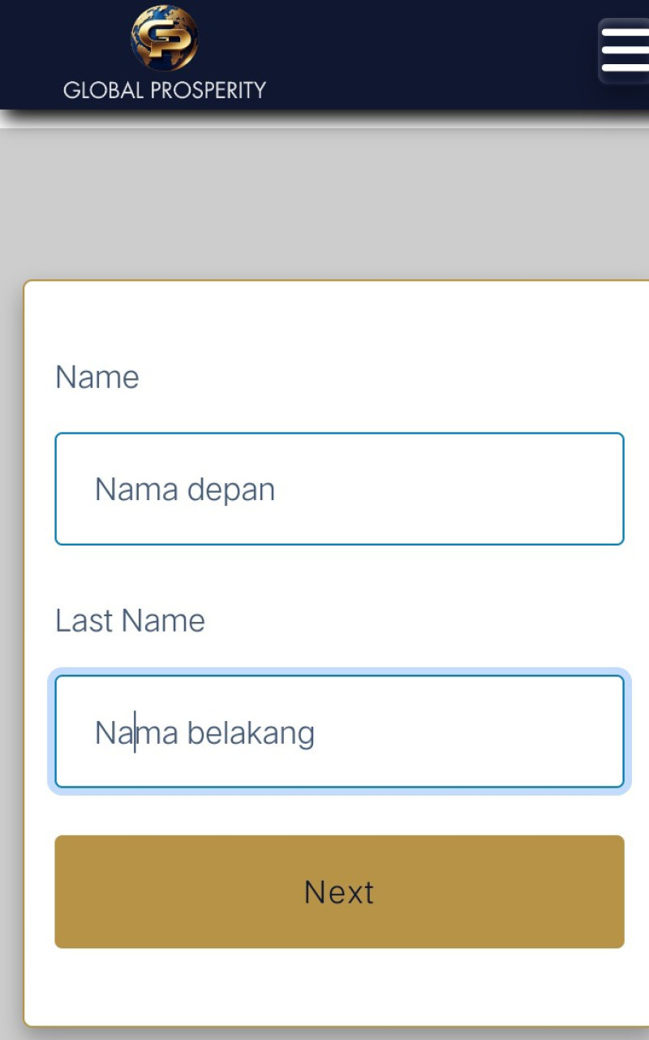Image resolution: width=649 pixels, height=1040 pixels.
Task: Place cursor in first name box
Action: (x=339, y=489)
